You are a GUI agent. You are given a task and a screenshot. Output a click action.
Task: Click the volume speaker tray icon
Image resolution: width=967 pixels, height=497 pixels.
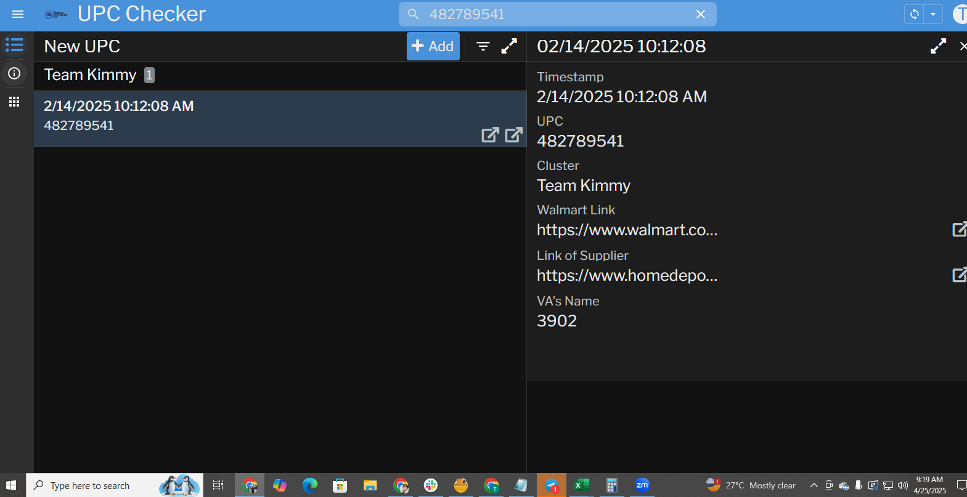(903, 485)
